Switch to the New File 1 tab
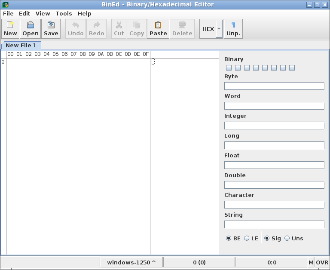This screenshot has height=270, width=330. pos(21,46)
